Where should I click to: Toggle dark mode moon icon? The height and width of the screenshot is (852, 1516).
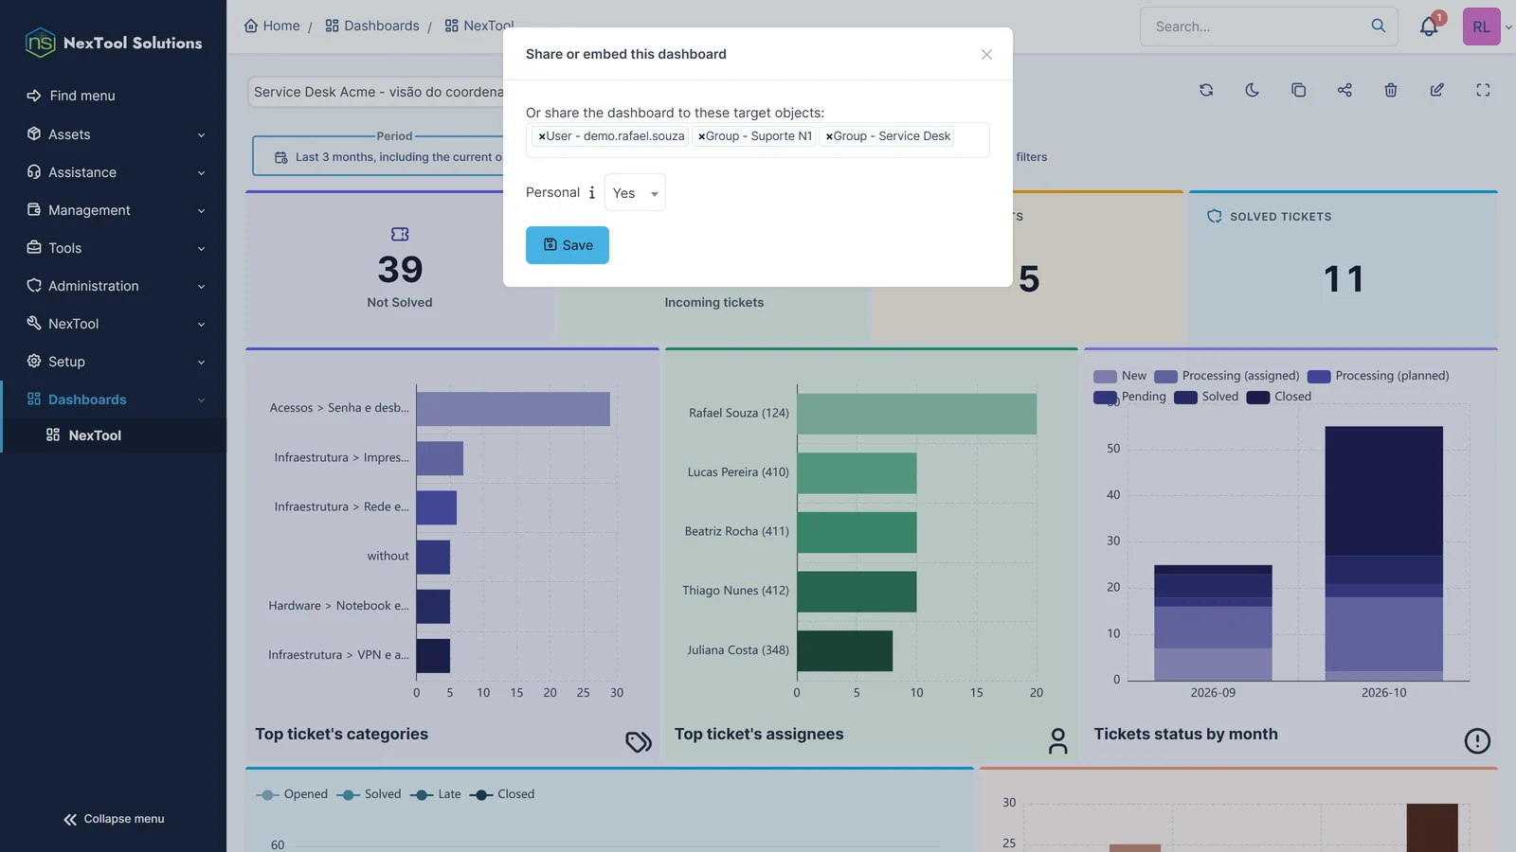[x=1252, y=90]
